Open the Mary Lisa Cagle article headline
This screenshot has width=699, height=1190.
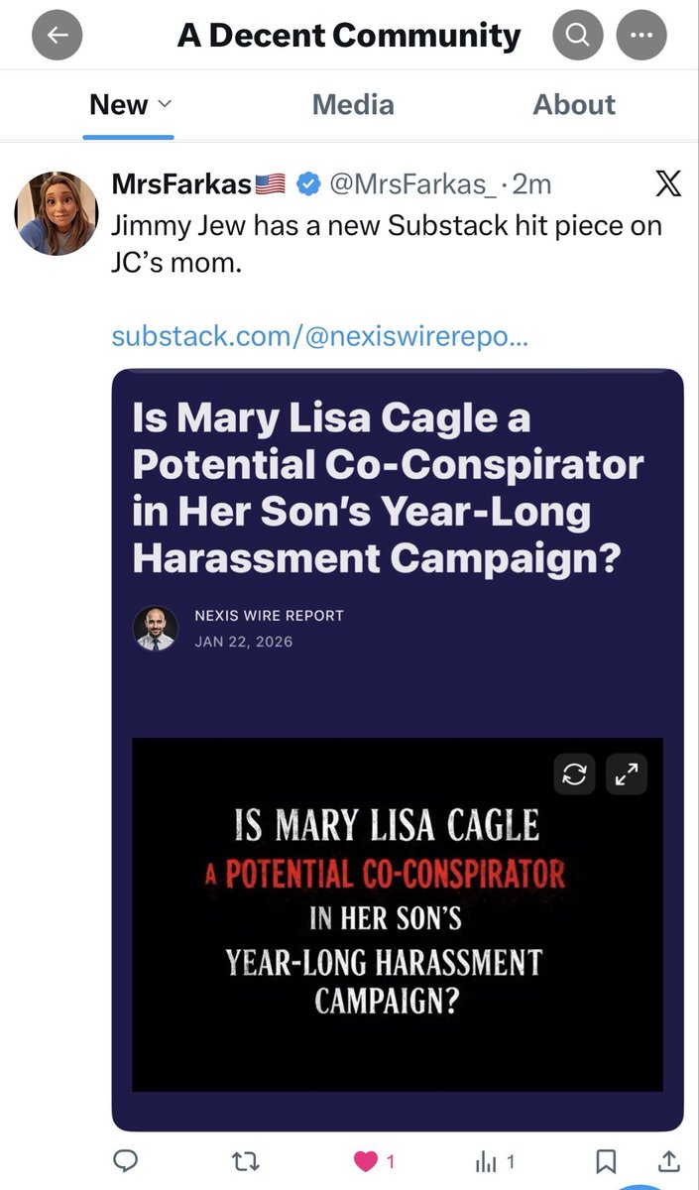click(x=388, y=490)
